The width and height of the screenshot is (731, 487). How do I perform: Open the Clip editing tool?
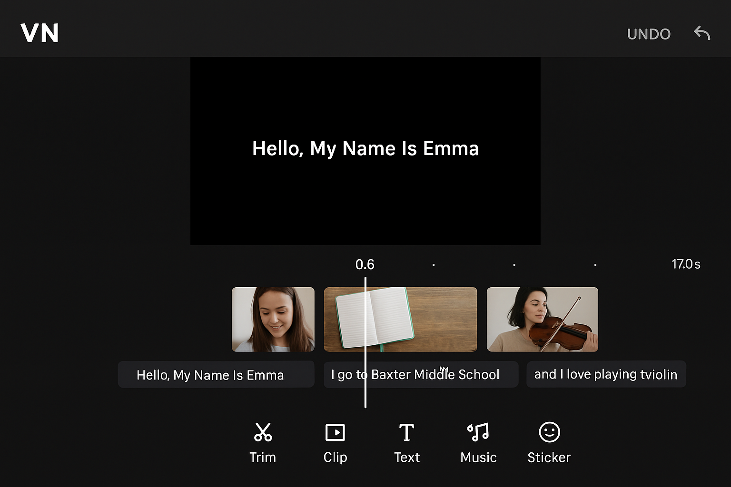pos(335,442)
